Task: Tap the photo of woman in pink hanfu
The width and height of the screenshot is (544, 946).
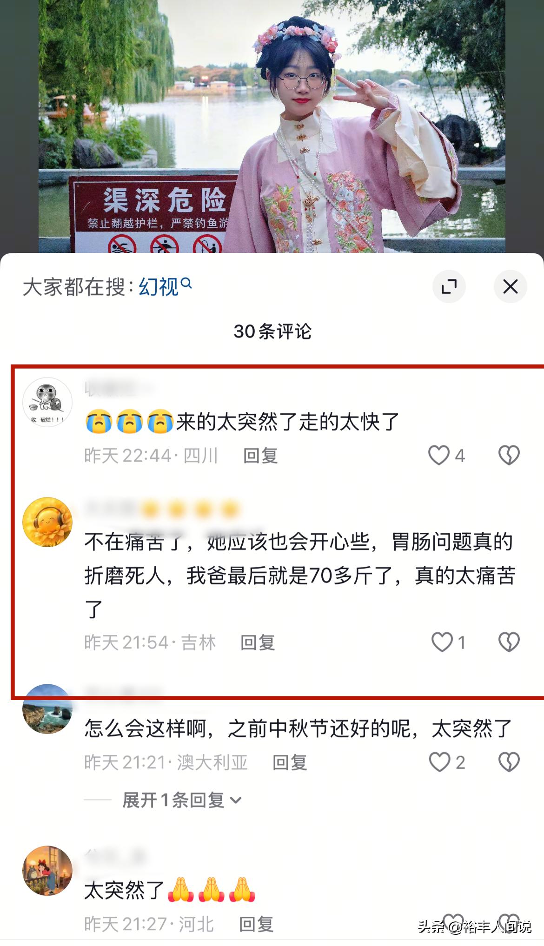Action: coord(272,126)
